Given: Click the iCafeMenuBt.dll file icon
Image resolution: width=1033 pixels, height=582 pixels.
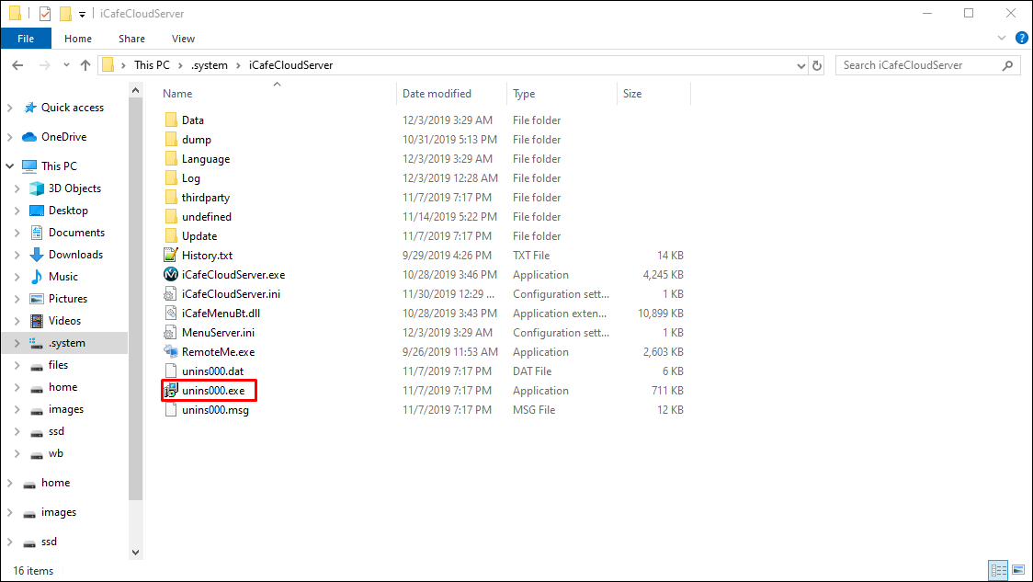Looking at the screenshot, I should point(170,313).
